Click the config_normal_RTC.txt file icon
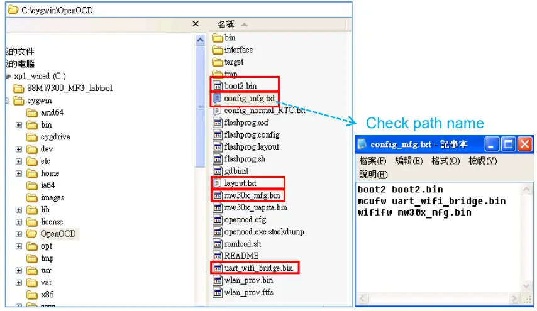Viewport: 537px width, 311px height. point(217,111)
